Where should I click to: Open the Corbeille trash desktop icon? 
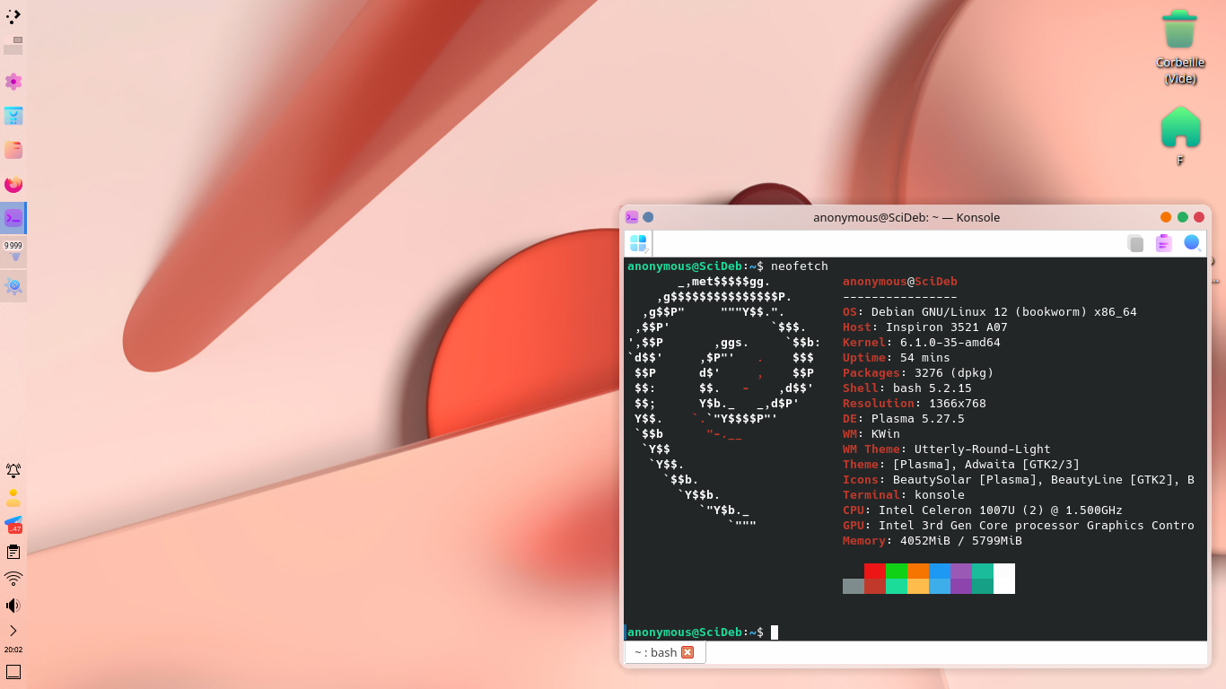point(1180,47)
